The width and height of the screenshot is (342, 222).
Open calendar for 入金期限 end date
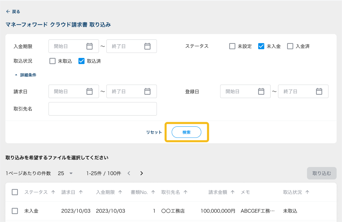coord(147,46)
